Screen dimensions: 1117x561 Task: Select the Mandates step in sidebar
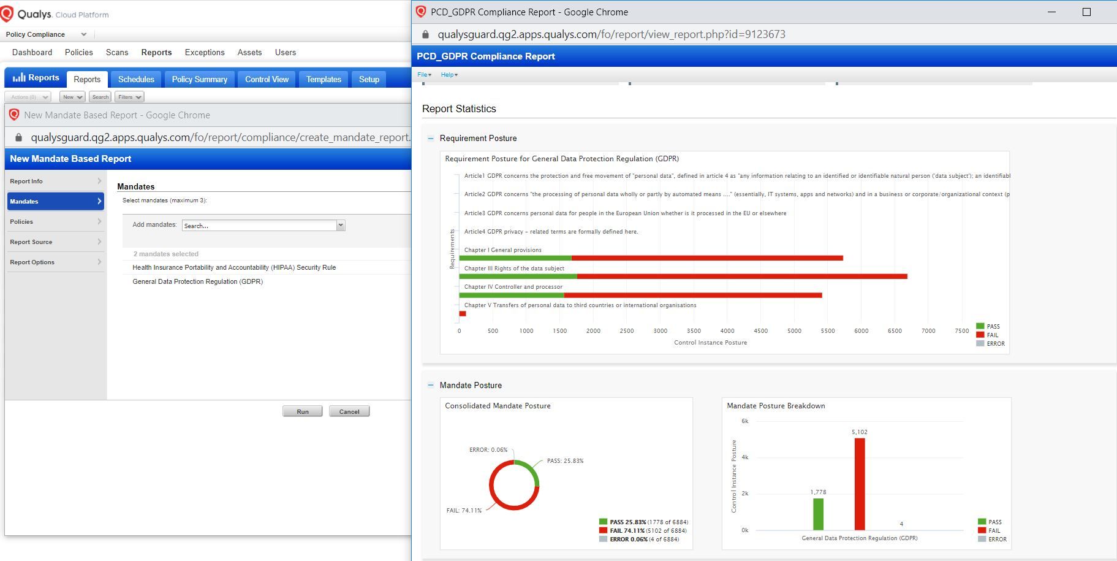point(56,201)
